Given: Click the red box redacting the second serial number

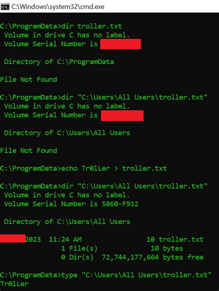Looking at the screenshot, I should click(x=122, y=116).
